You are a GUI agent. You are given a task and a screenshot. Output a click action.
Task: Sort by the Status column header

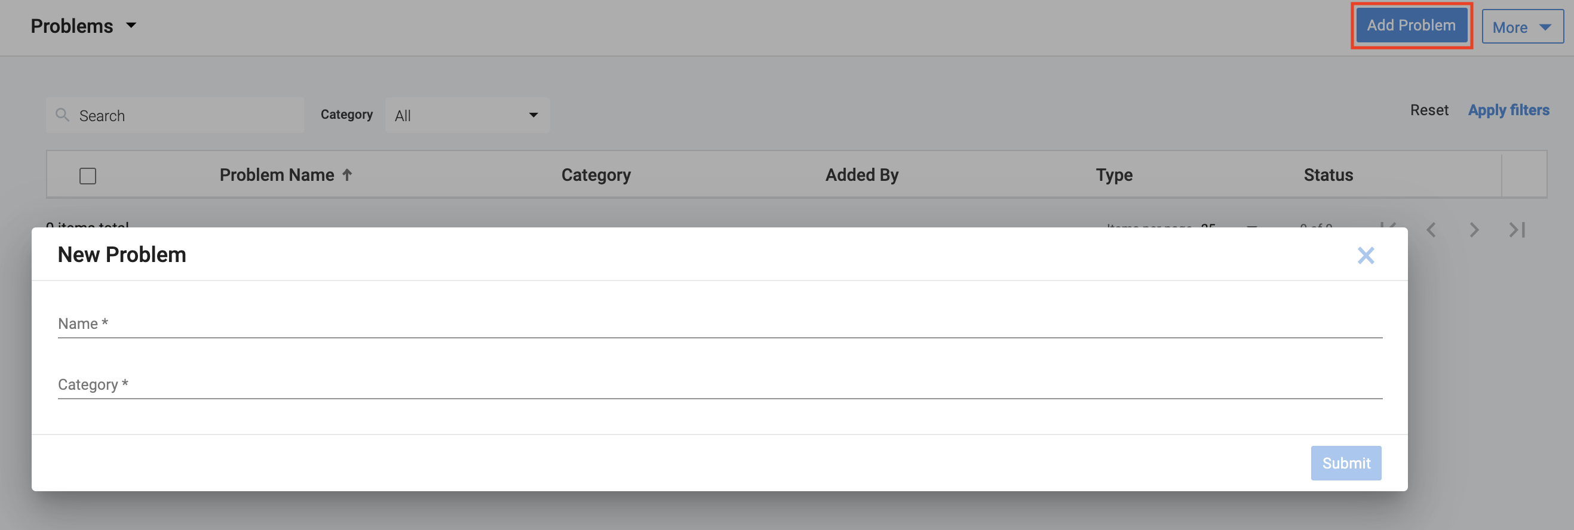point(1328,175)
